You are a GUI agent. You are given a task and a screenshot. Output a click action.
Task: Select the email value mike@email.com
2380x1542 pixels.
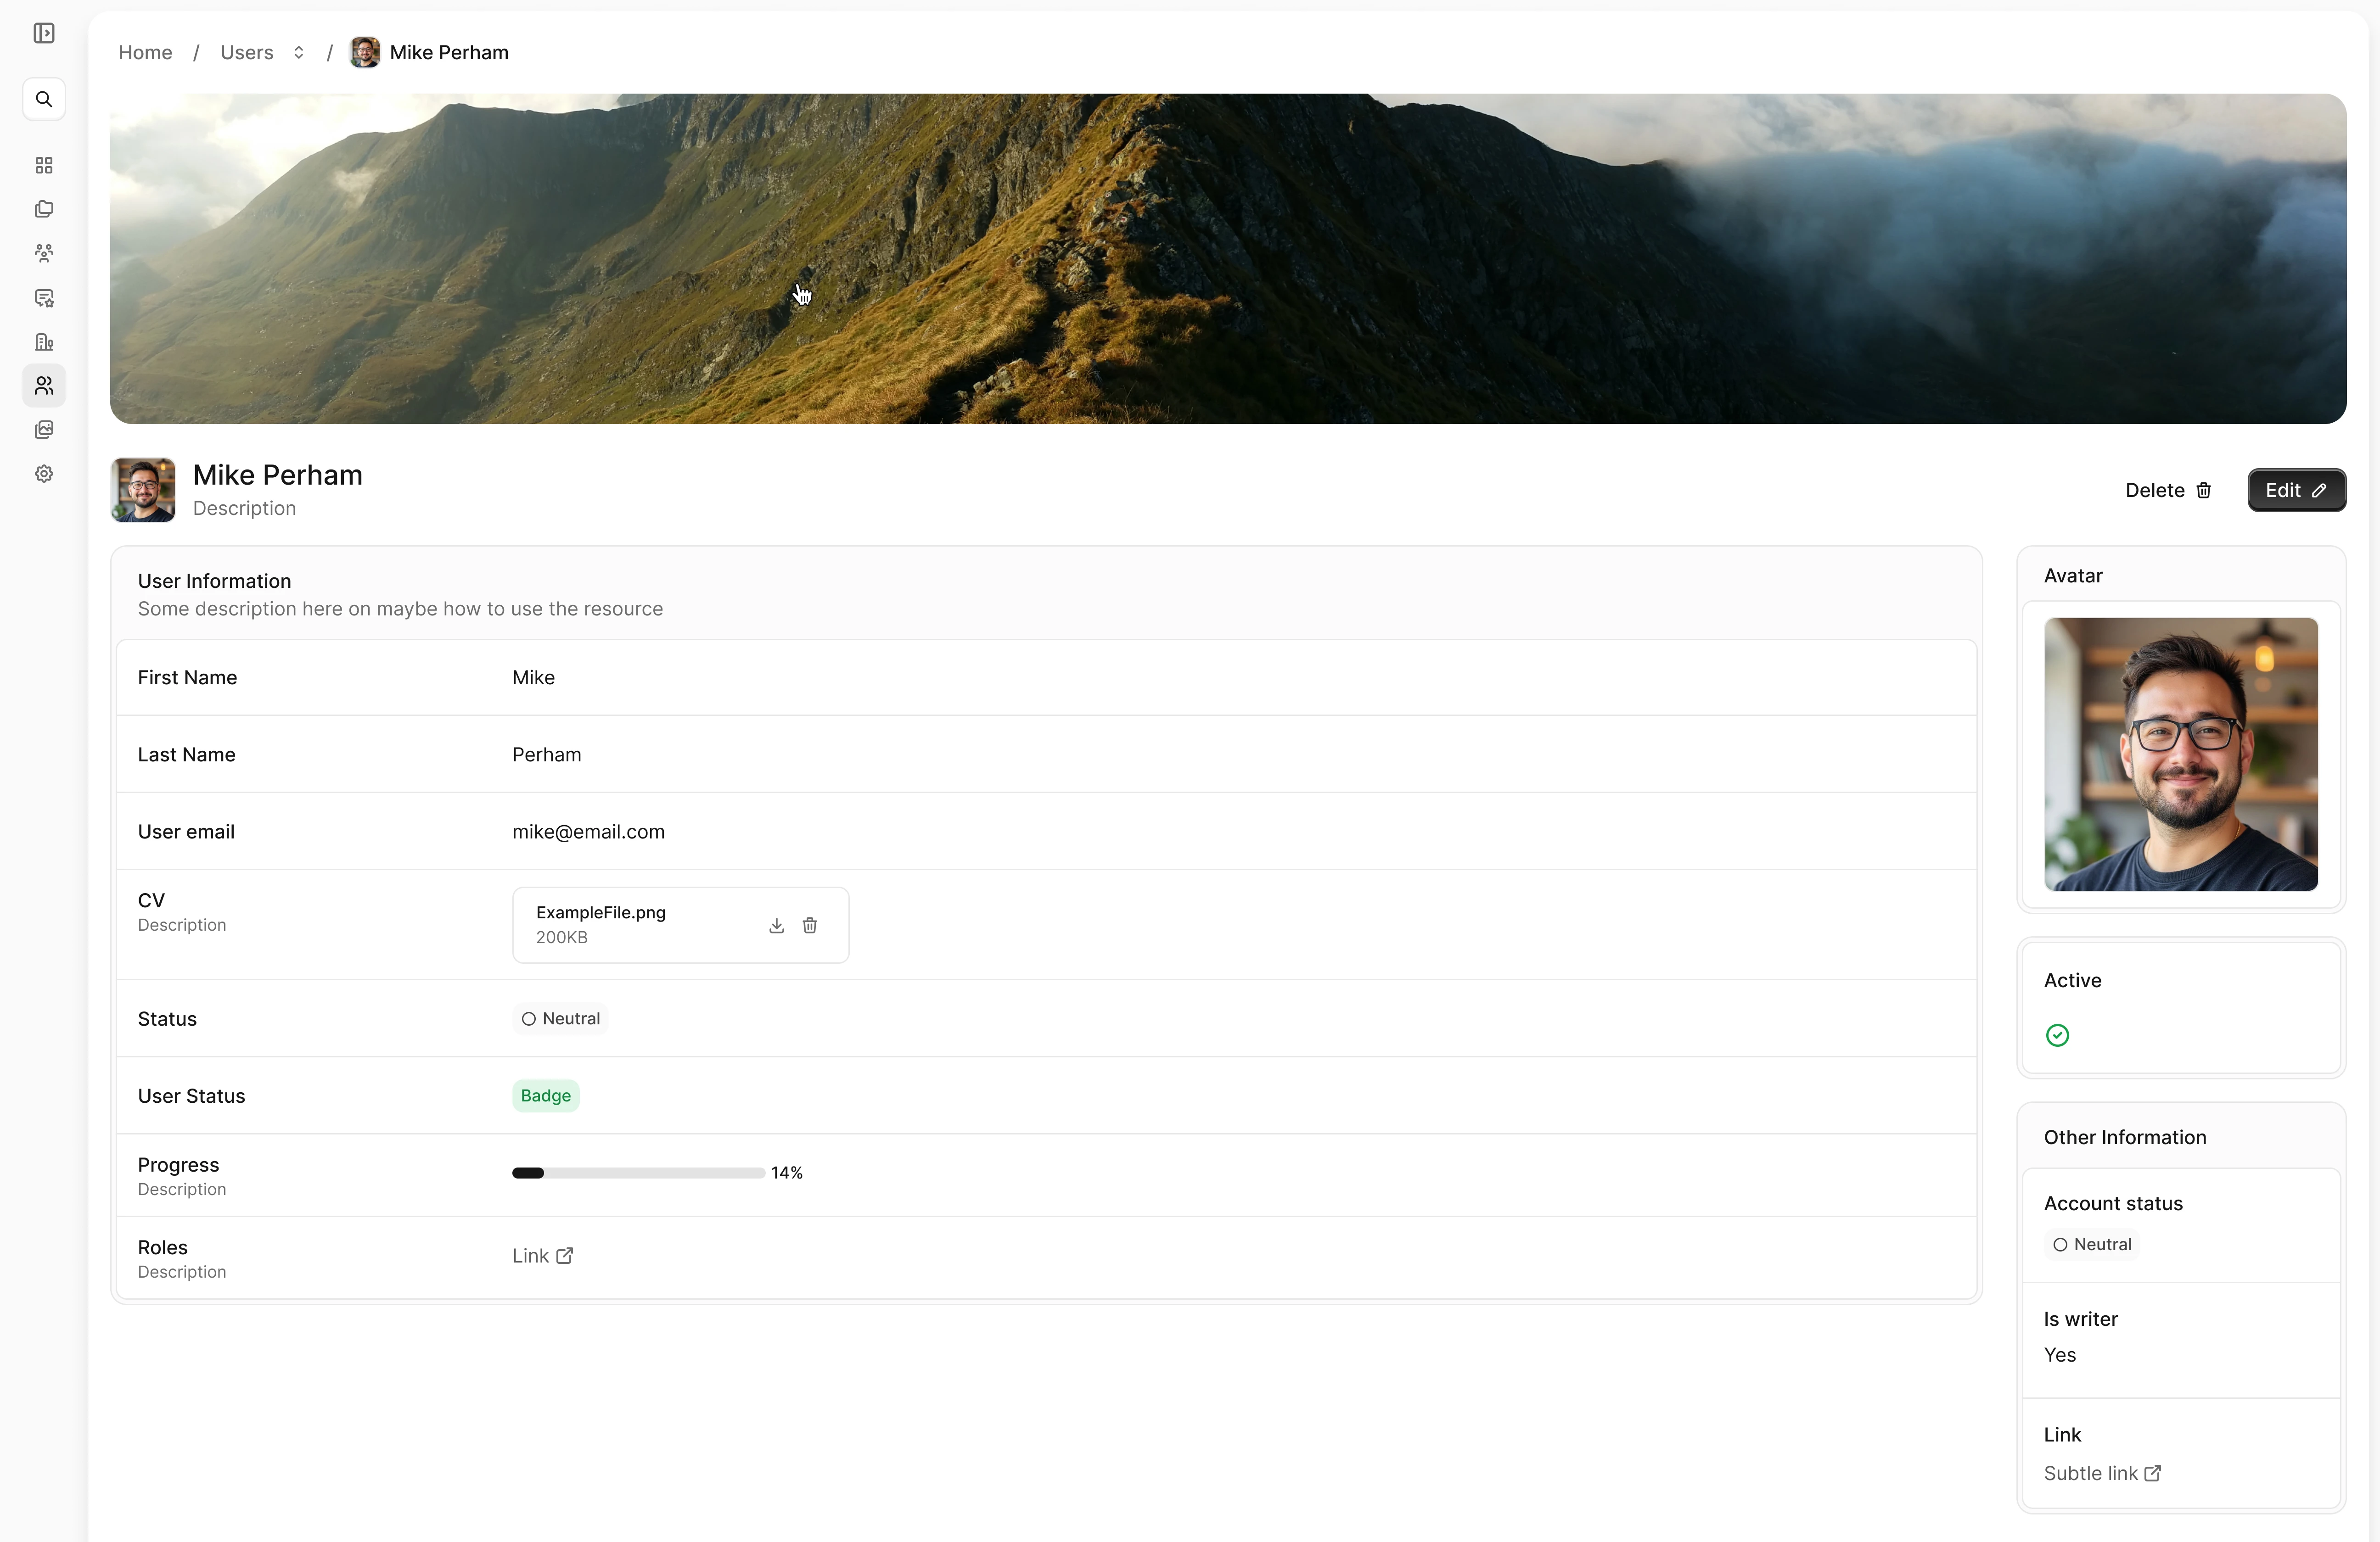point(588,832)
